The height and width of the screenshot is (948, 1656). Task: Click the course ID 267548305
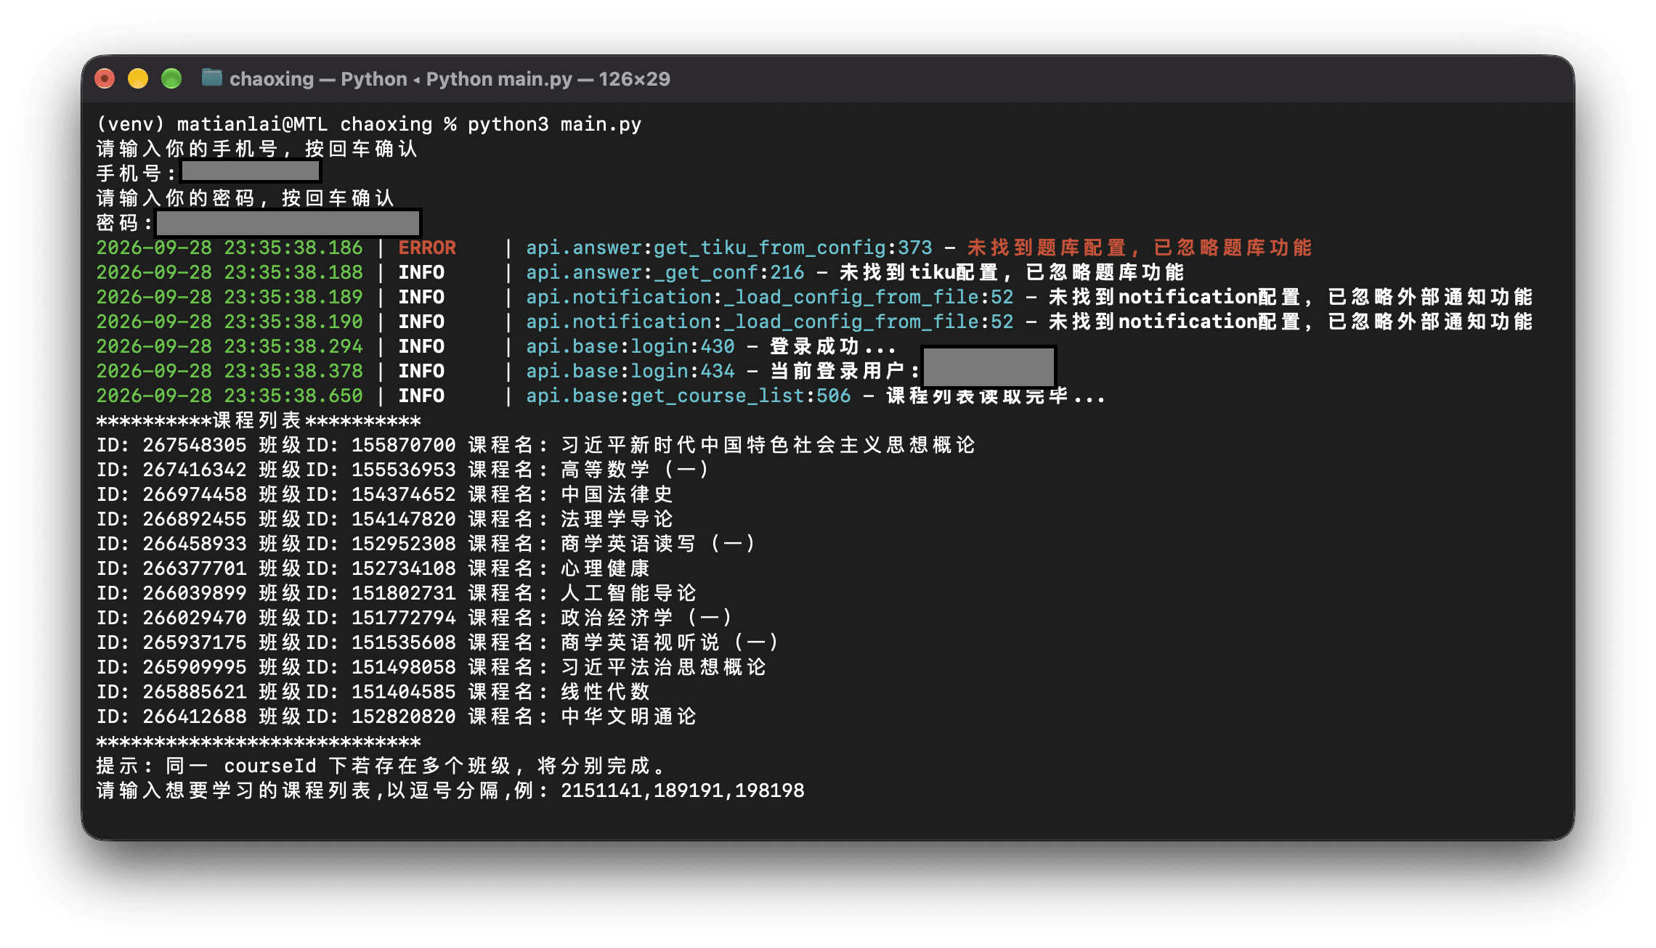coord(194,445)
